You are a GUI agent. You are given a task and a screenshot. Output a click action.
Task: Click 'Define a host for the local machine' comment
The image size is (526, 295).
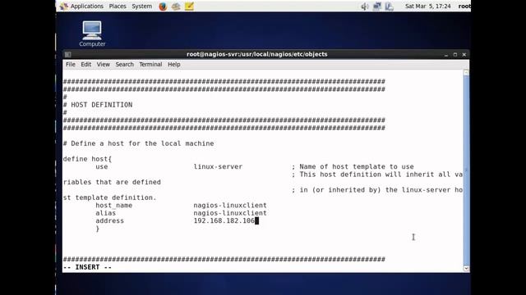coord(142,143)
